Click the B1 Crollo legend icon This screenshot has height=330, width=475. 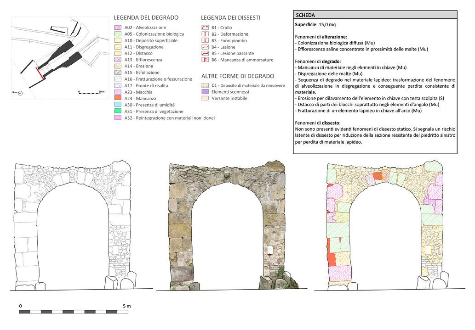click(x=205, y=28)
